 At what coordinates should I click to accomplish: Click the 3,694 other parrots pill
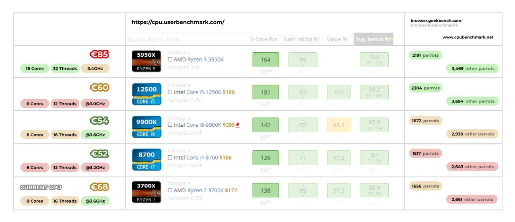472,101
